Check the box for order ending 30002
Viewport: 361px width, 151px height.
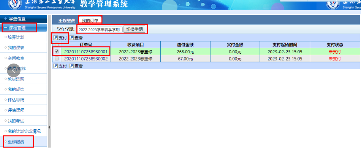point(57,59)
